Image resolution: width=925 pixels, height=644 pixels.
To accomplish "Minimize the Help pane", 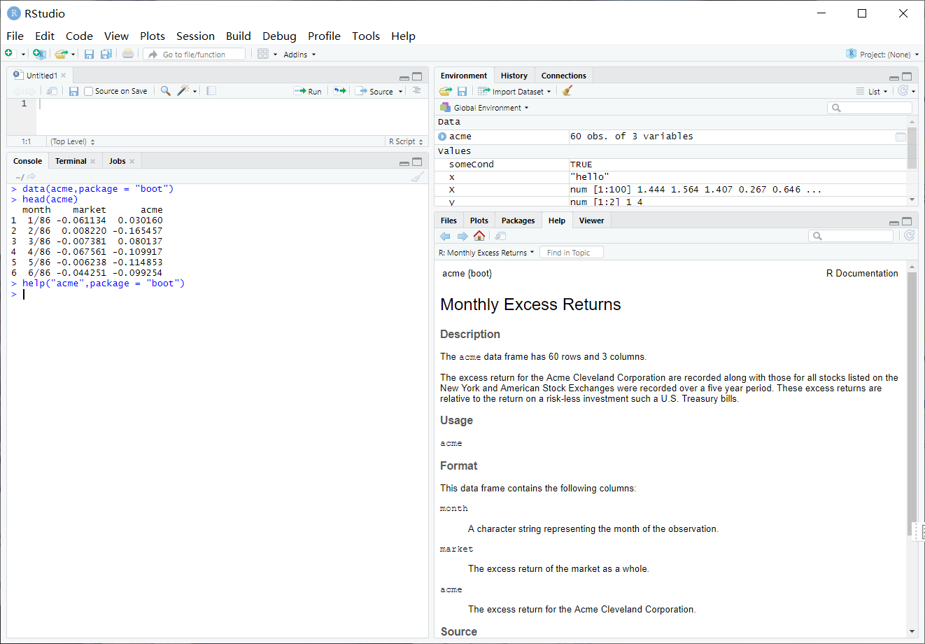I will [894, 222].
